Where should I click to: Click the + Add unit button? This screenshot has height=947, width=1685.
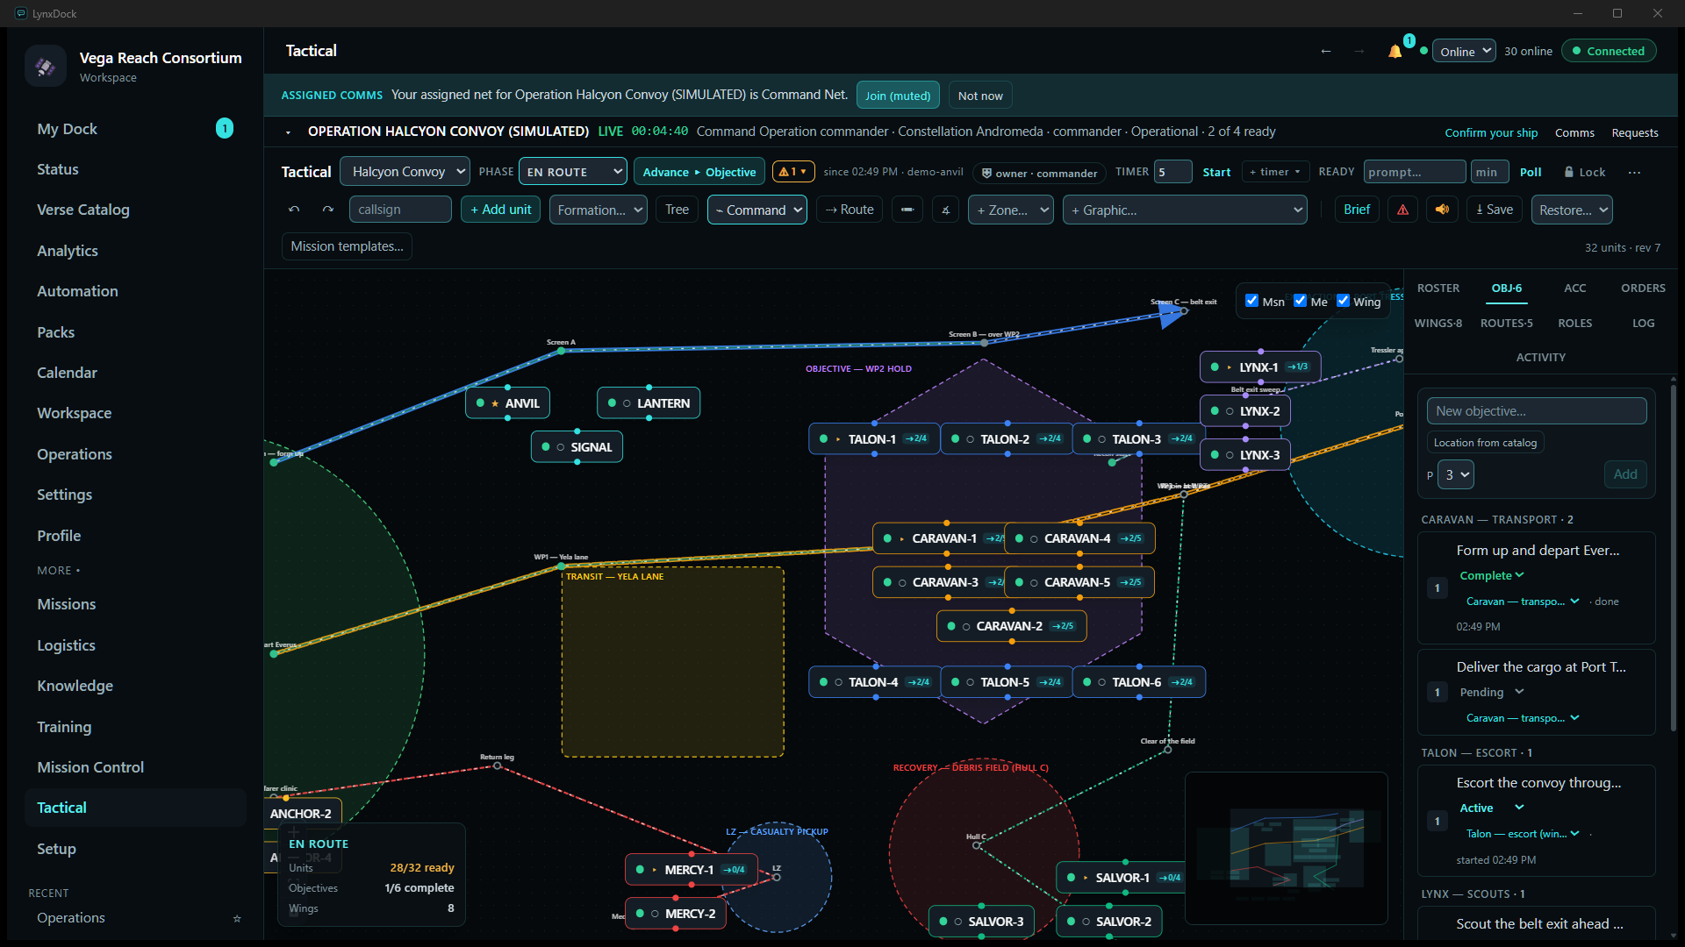(501, 210)
